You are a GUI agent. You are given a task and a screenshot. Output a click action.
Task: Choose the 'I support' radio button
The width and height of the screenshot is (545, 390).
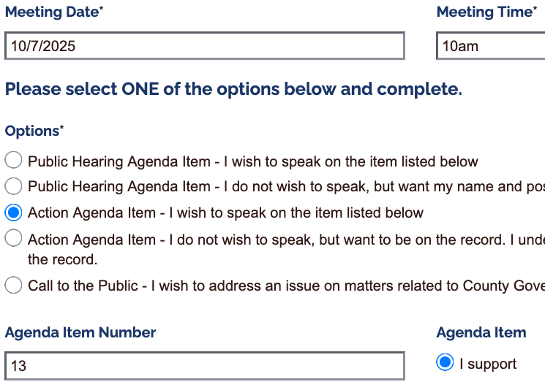[x=445, y=363]
